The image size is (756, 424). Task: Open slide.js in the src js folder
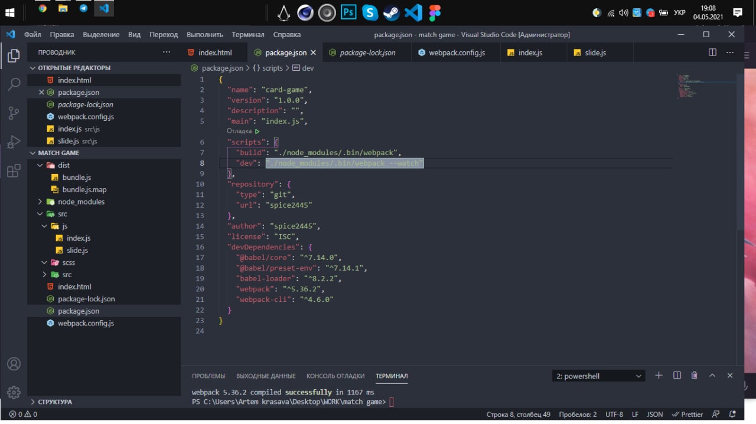pyautogui.click(x=77, y=250)
